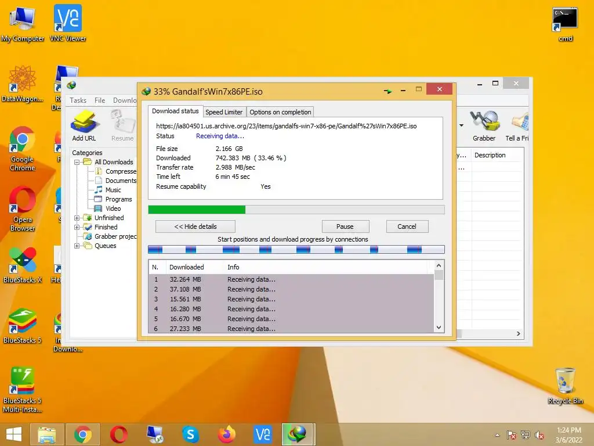Viewport: 594px width, 446px height.
Task: Open DataWagon desktop shortcut
Action: pyautogui.click(x=23, y=84)
